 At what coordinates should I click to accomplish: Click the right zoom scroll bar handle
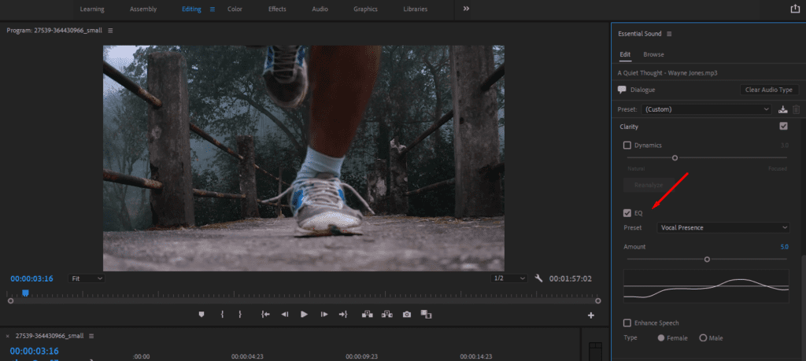click(x=598, y=301)
